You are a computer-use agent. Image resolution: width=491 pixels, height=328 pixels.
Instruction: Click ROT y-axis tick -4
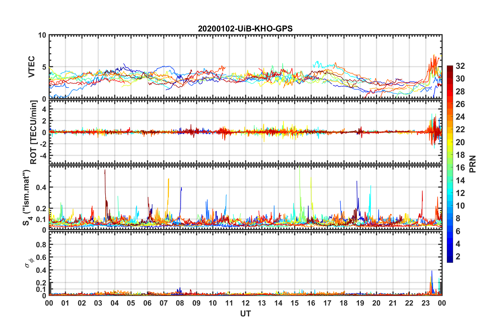(x=43, y=155)
